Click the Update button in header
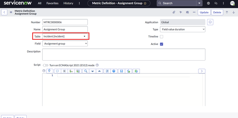 pyautogui.click(x=204, y=12)
